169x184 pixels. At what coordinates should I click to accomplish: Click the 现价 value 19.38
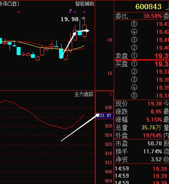(155, 104)
